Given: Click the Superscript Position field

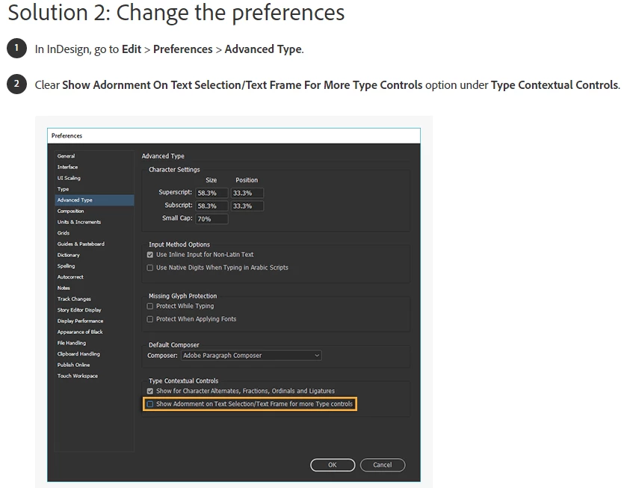Looking at the screenshot, I should (247, 193).
